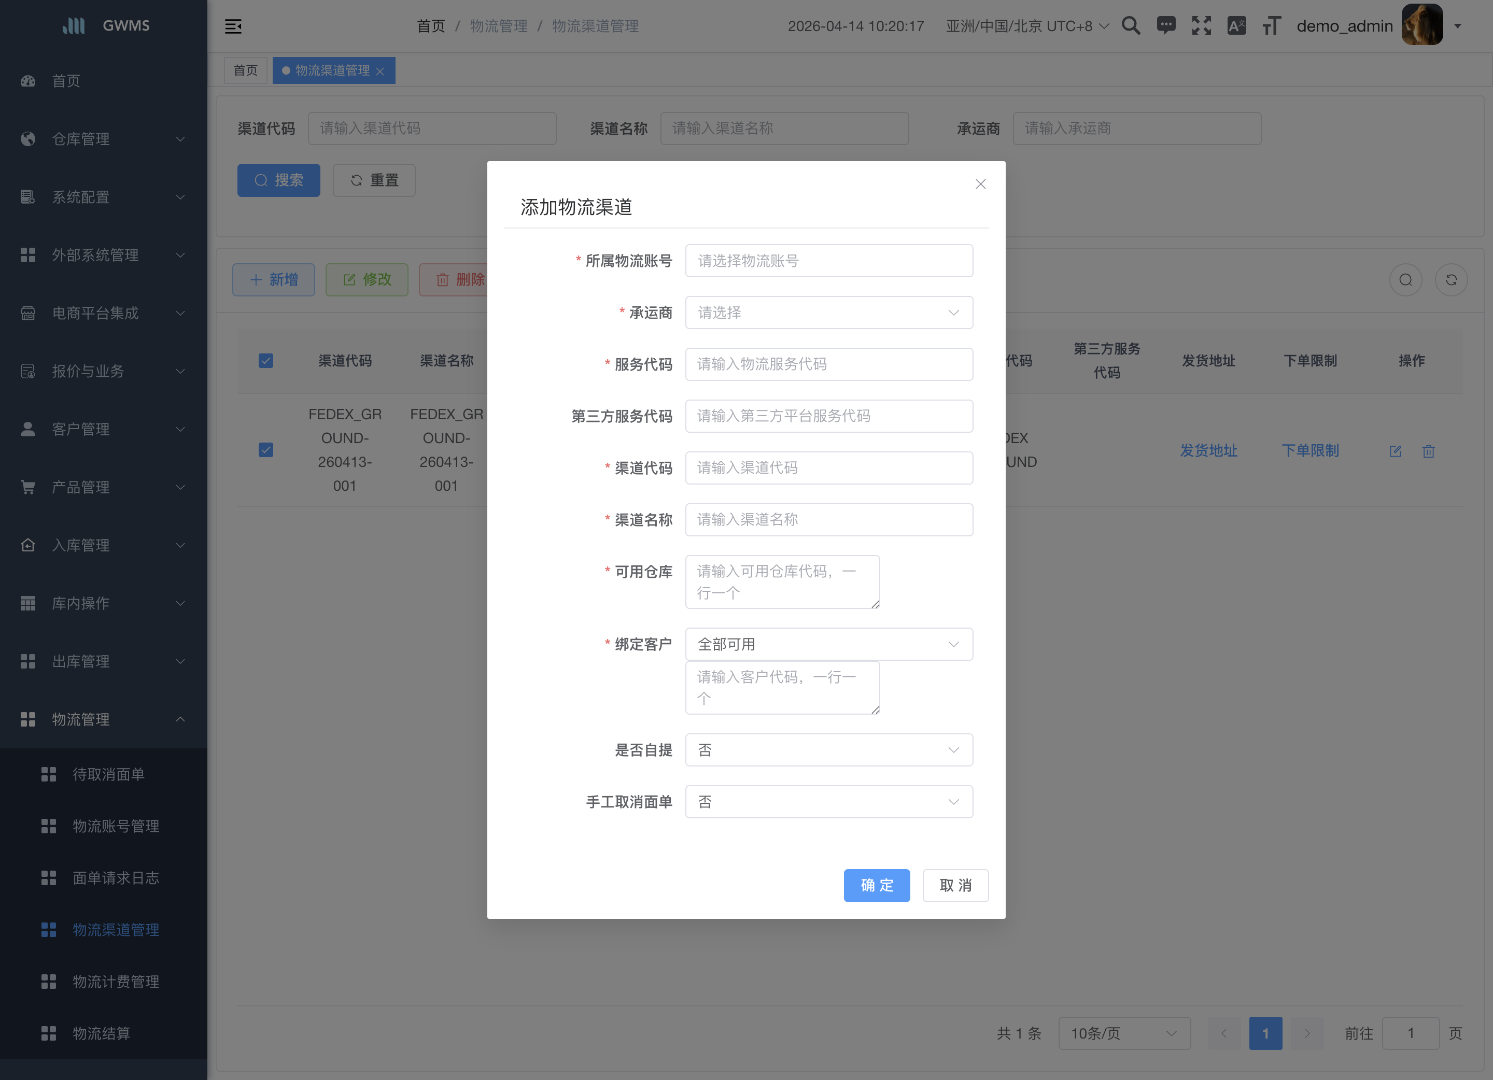This screenshot has width=1493, height=1080.
Task: Click the 确定 button in dialog
Action: [877, 885]
